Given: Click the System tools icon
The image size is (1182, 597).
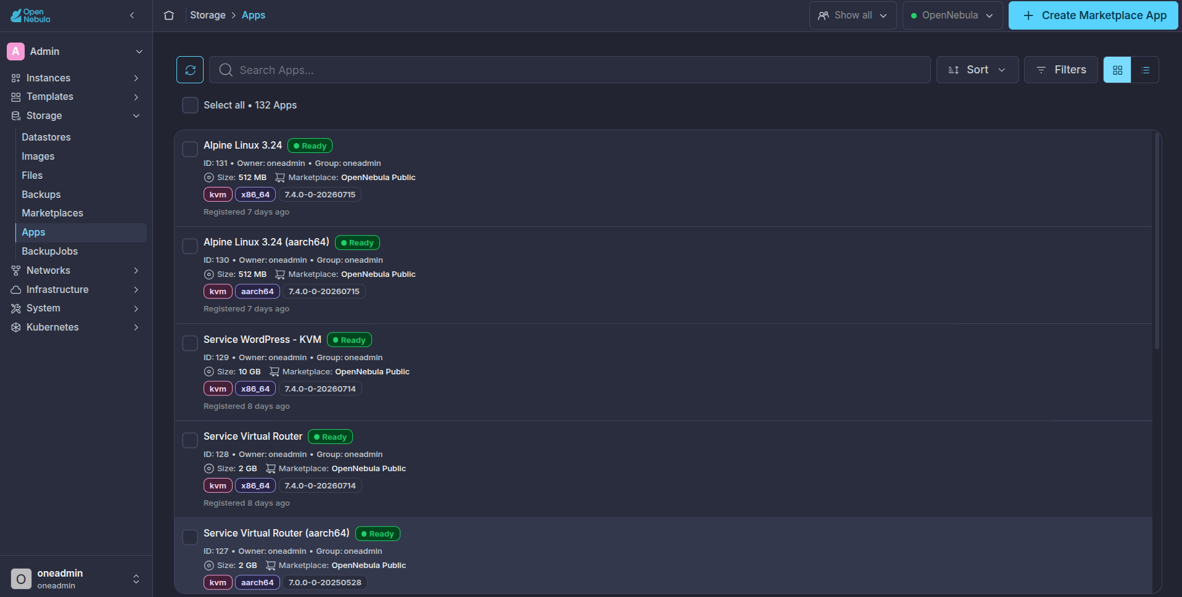Looking at the screenshot, I should point(16,308).
